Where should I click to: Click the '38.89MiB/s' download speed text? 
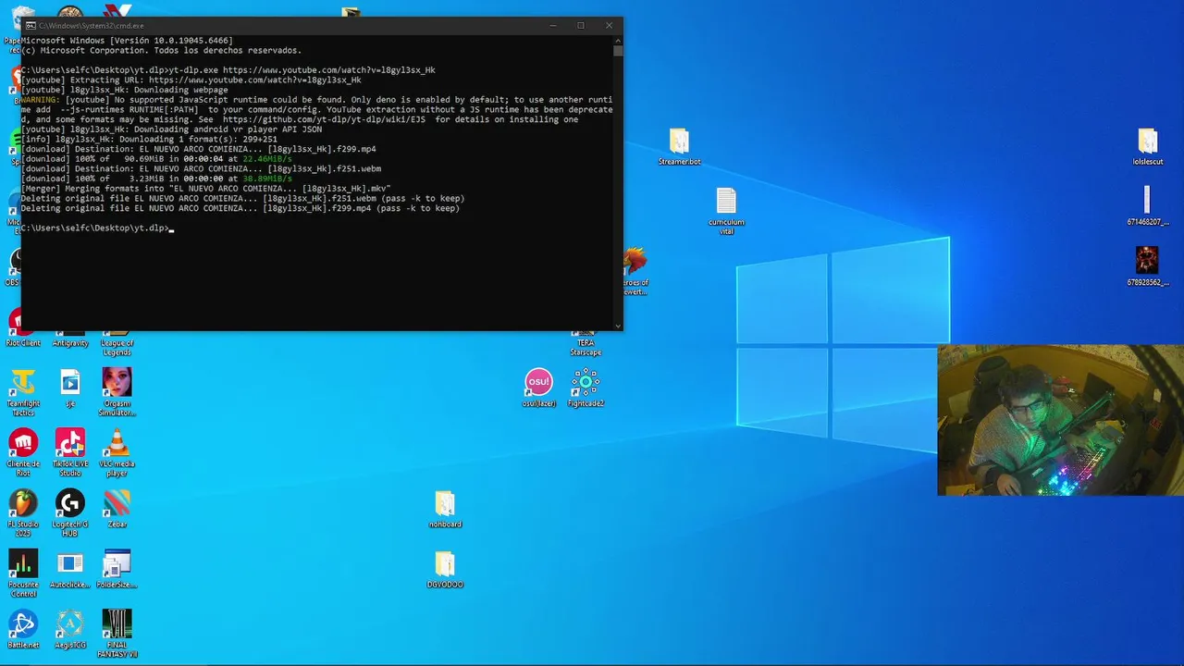267,179
